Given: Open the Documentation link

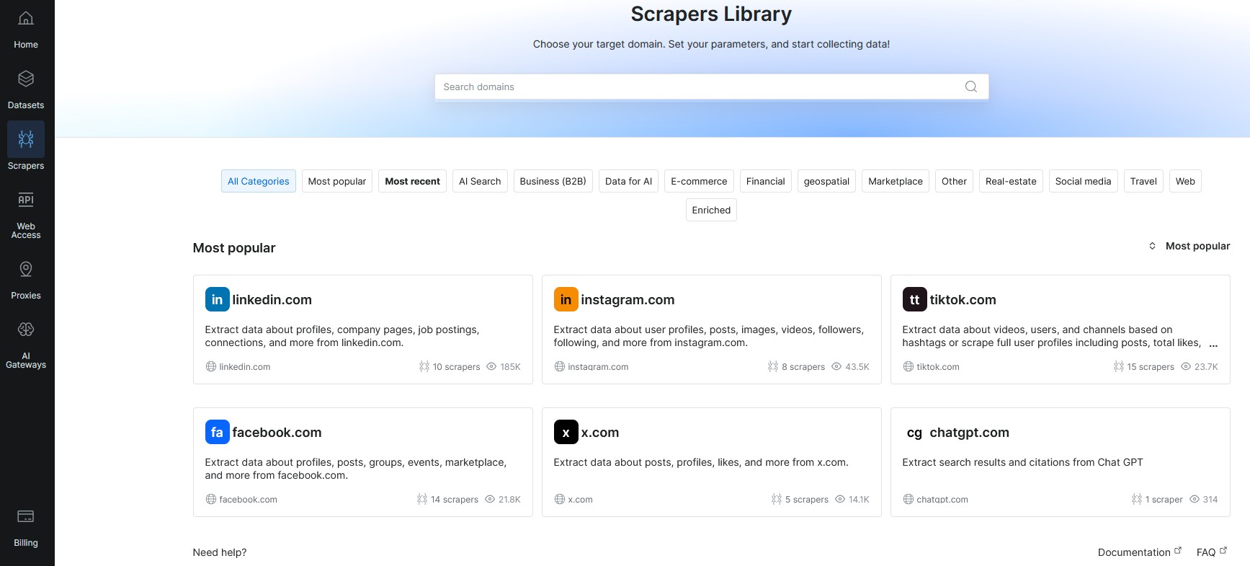Looking at the screenshot, I should (x=1139, y=552).
